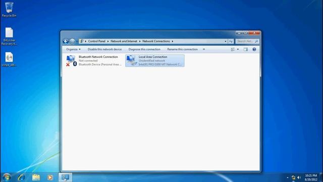The height and width of the screenshot is (182, 323).
Task: Click the volume speaker tray icon
Action: point(299,177)
